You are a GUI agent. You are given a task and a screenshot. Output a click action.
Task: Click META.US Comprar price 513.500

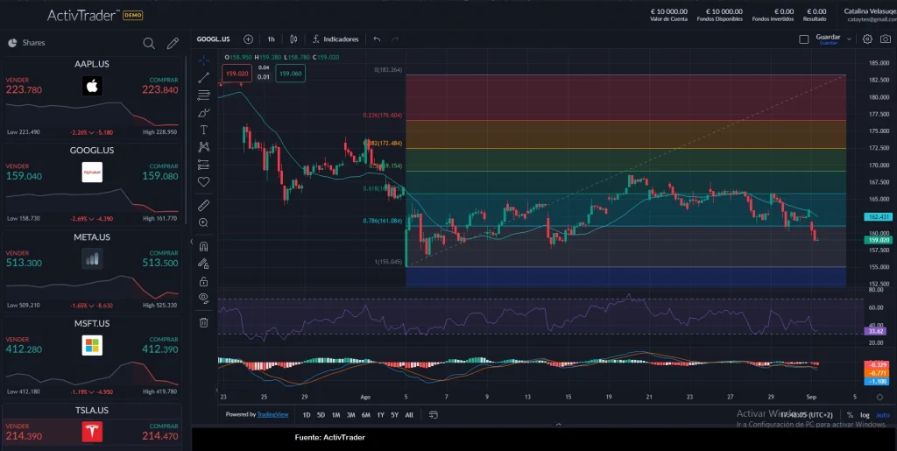tap(160, 263)
